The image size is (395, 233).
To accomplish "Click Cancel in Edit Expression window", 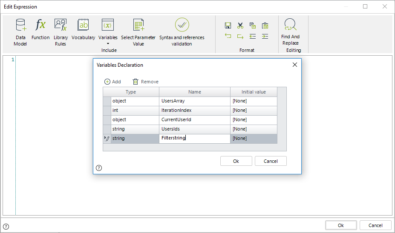I will coord(375,225).
